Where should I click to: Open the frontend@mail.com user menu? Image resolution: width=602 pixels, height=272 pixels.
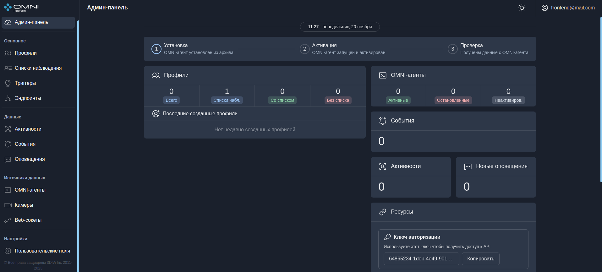point(568,8)
